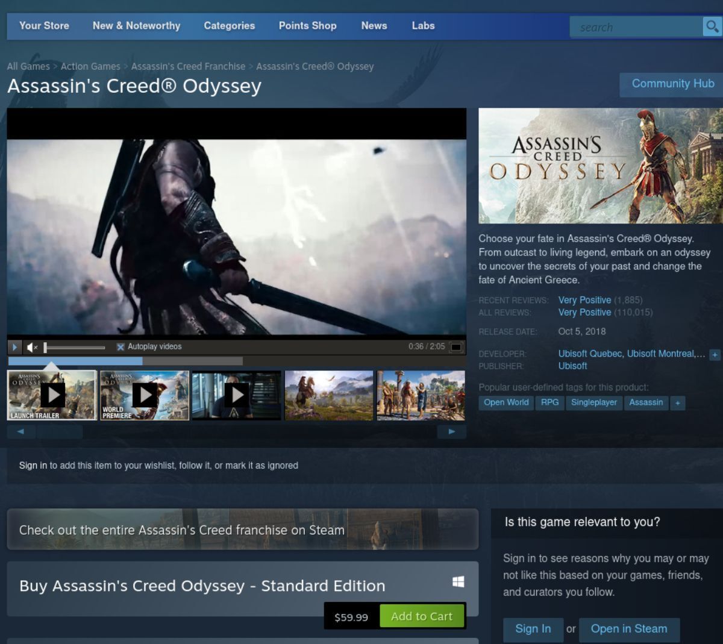Viewport: 723px width, 644px height.
Task: Open the News tab
Action: tap(374, 26)
